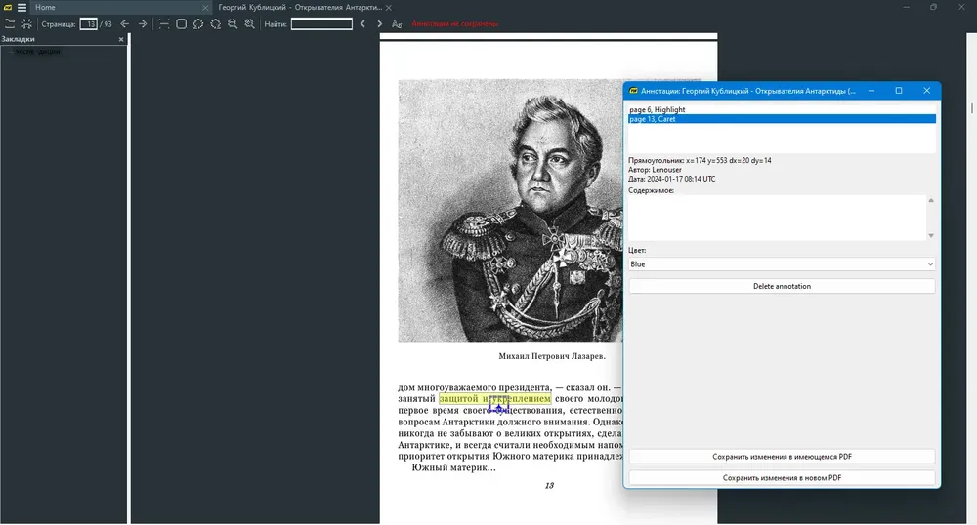Switch to the Home tab

(x=45, y=8)
